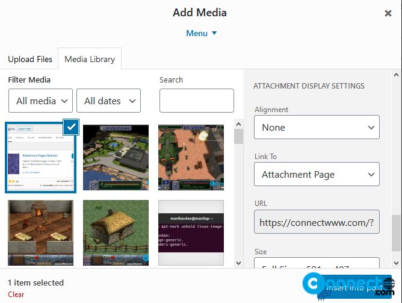The height and width of the screenshot is (303, 402).
Task: Select the green aircraft game screenshot thumbnail
Action: (x=191, y=157)
